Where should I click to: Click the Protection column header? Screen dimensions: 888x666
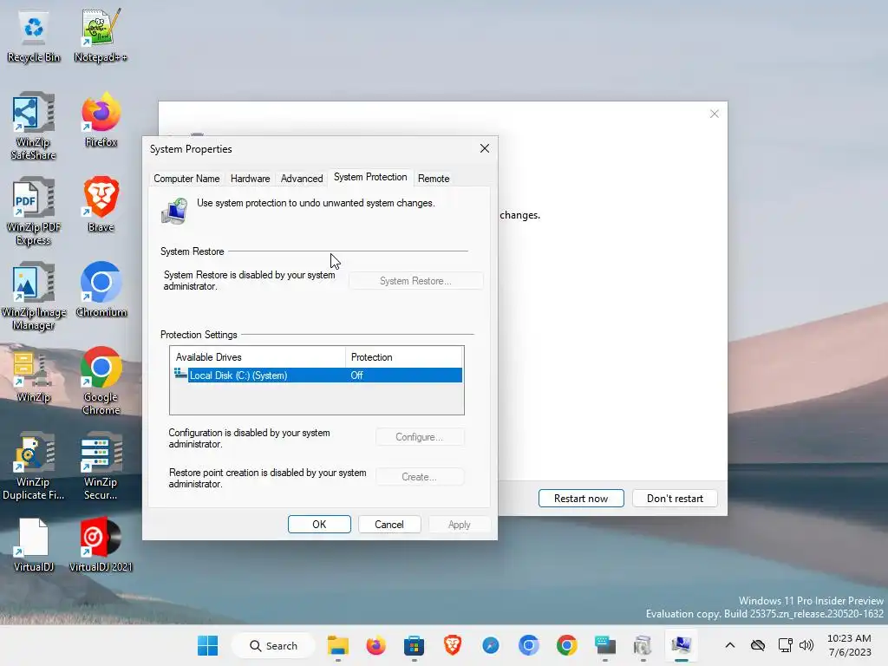click(x=404, y=357)
